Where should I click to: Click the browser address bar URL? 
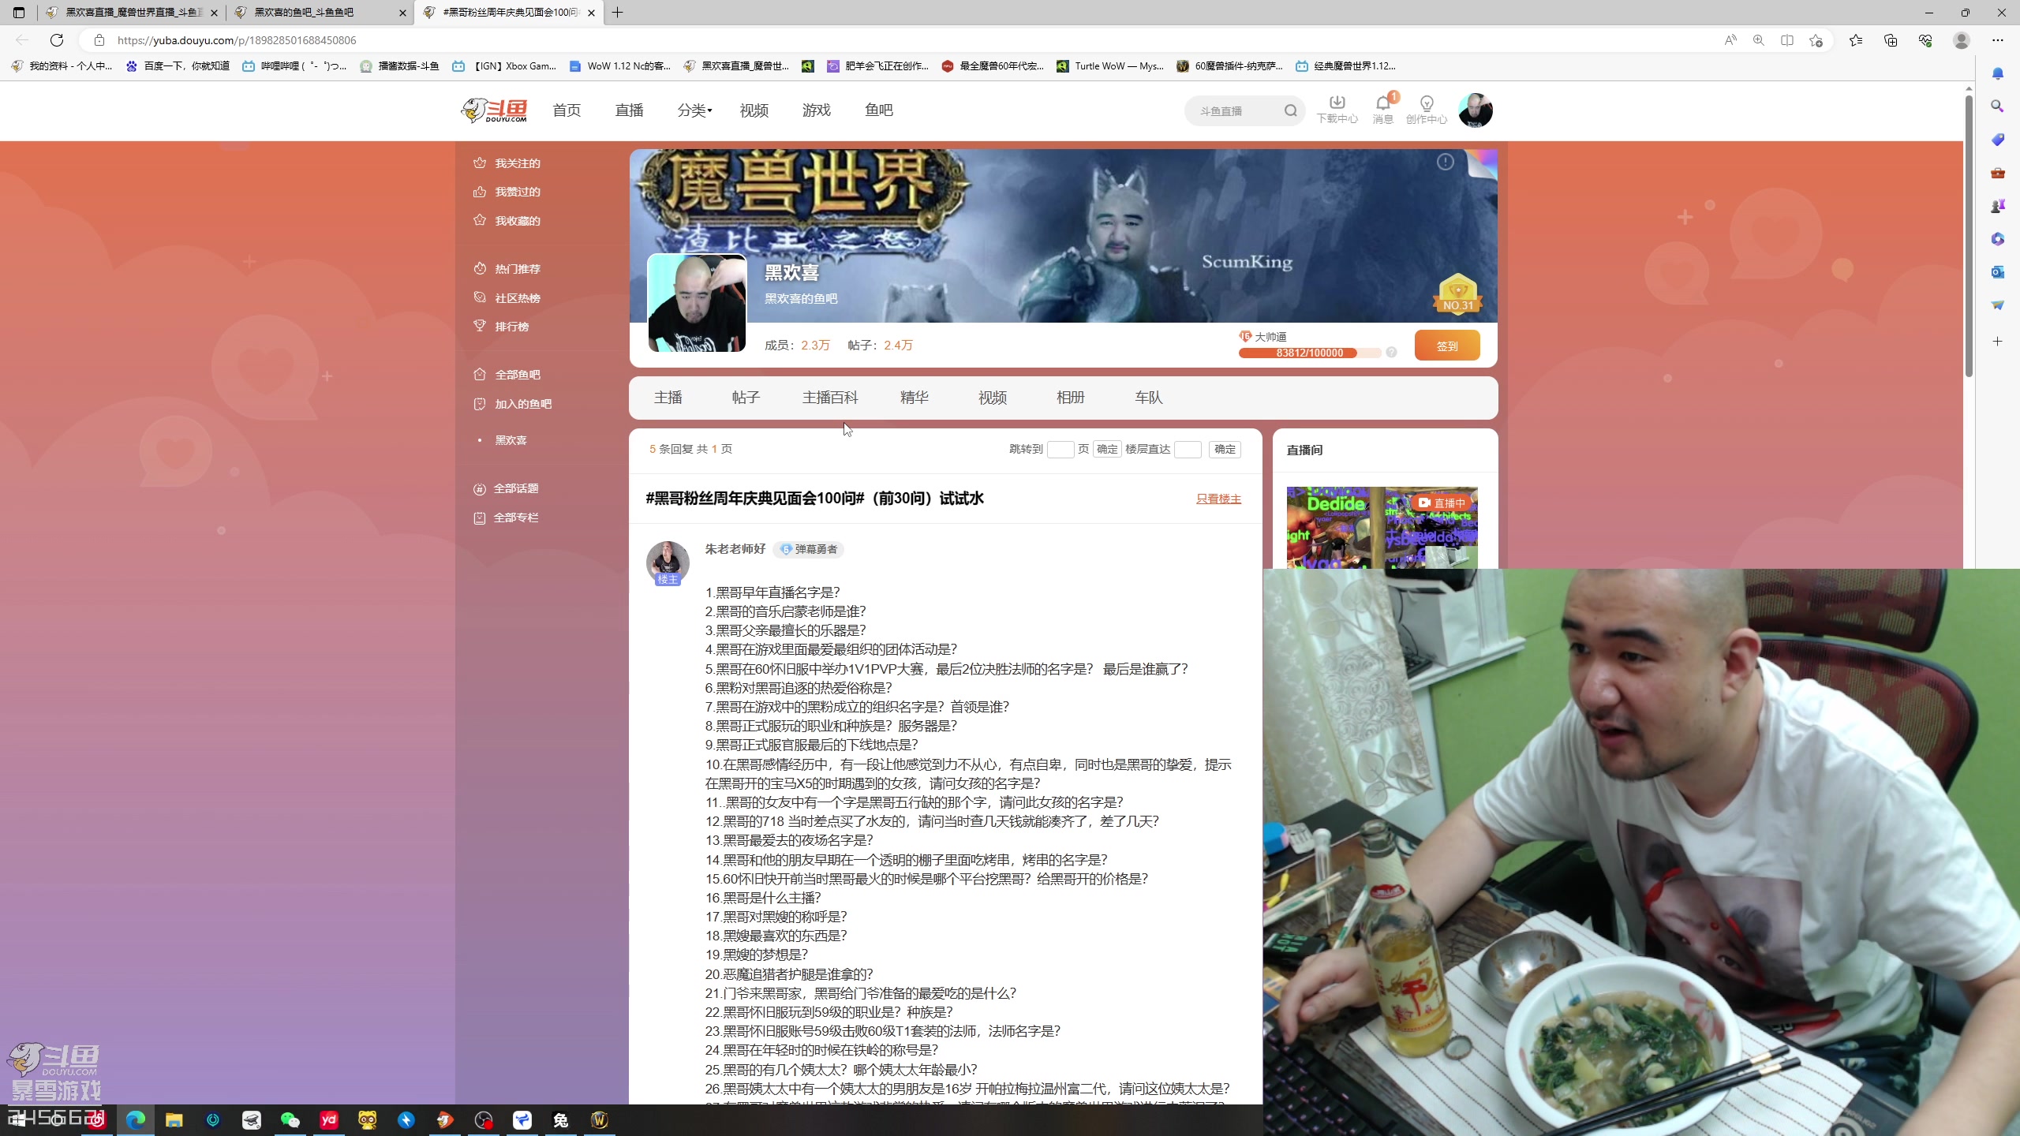pos(237,40)
